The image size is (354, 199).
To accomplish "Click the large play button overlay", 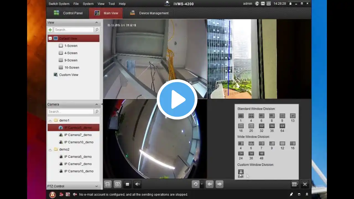I will pyautogui.click(x=177, y=99).
